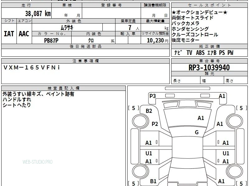Screen dimensions: 249x186
Task: Click the PS equipment item
Action: click(222, 53)
